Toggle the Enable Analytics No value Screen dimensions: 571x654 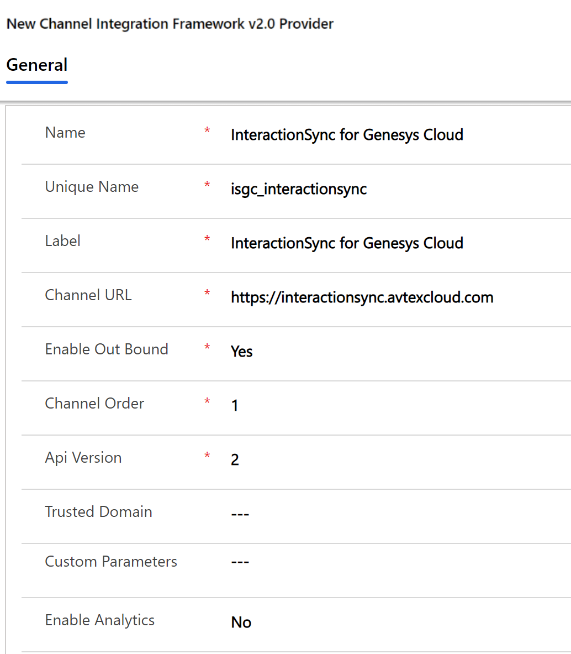coord(241,622)
